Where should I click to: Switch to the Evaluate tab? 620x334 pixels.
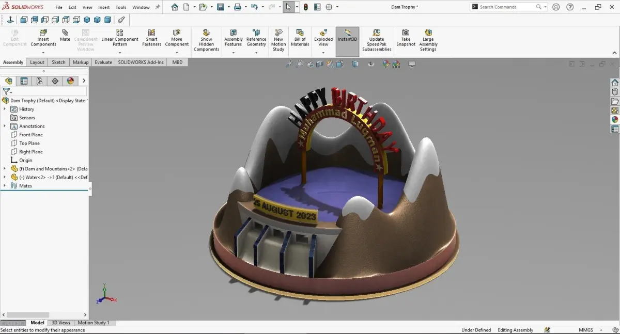pos(103,62)
